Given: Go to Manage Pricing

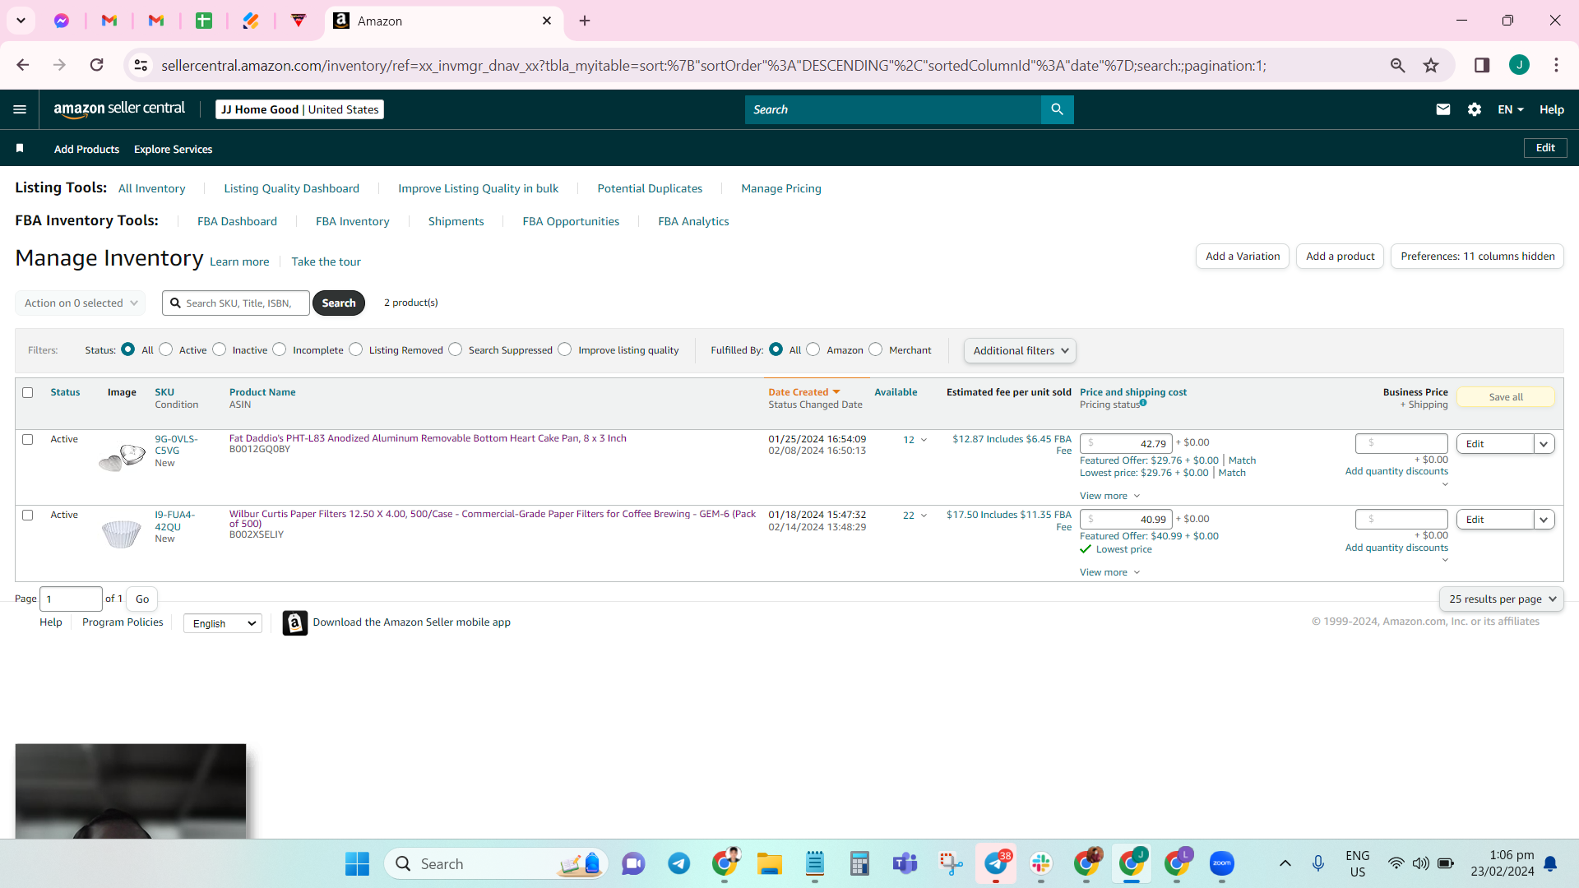Looking at the screenshot, I should tap(781, 188).
